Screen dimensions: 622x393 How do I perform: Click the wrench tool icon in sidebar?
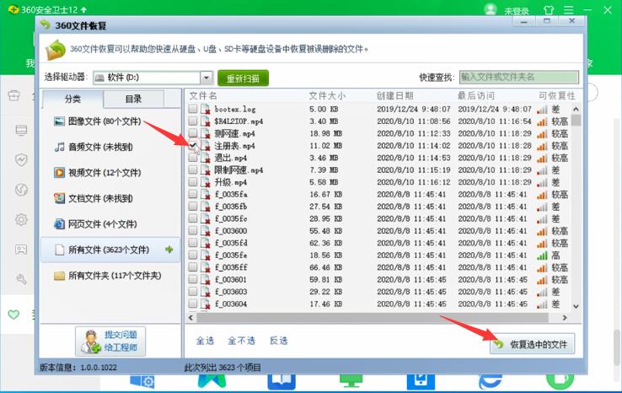coord(21,279)
